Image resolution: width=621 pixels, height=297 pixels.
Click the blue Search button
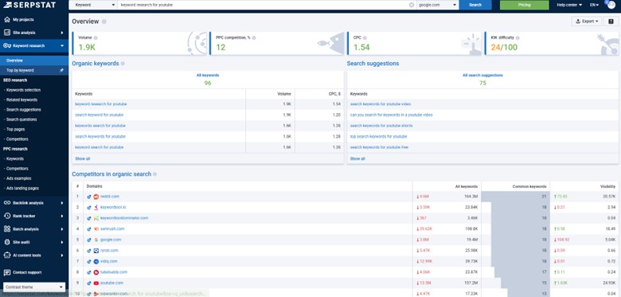point(475,5)
